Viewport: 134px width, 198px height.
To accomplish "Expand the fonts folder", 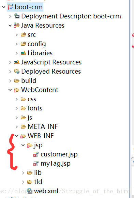I will (x=17, y=108).
